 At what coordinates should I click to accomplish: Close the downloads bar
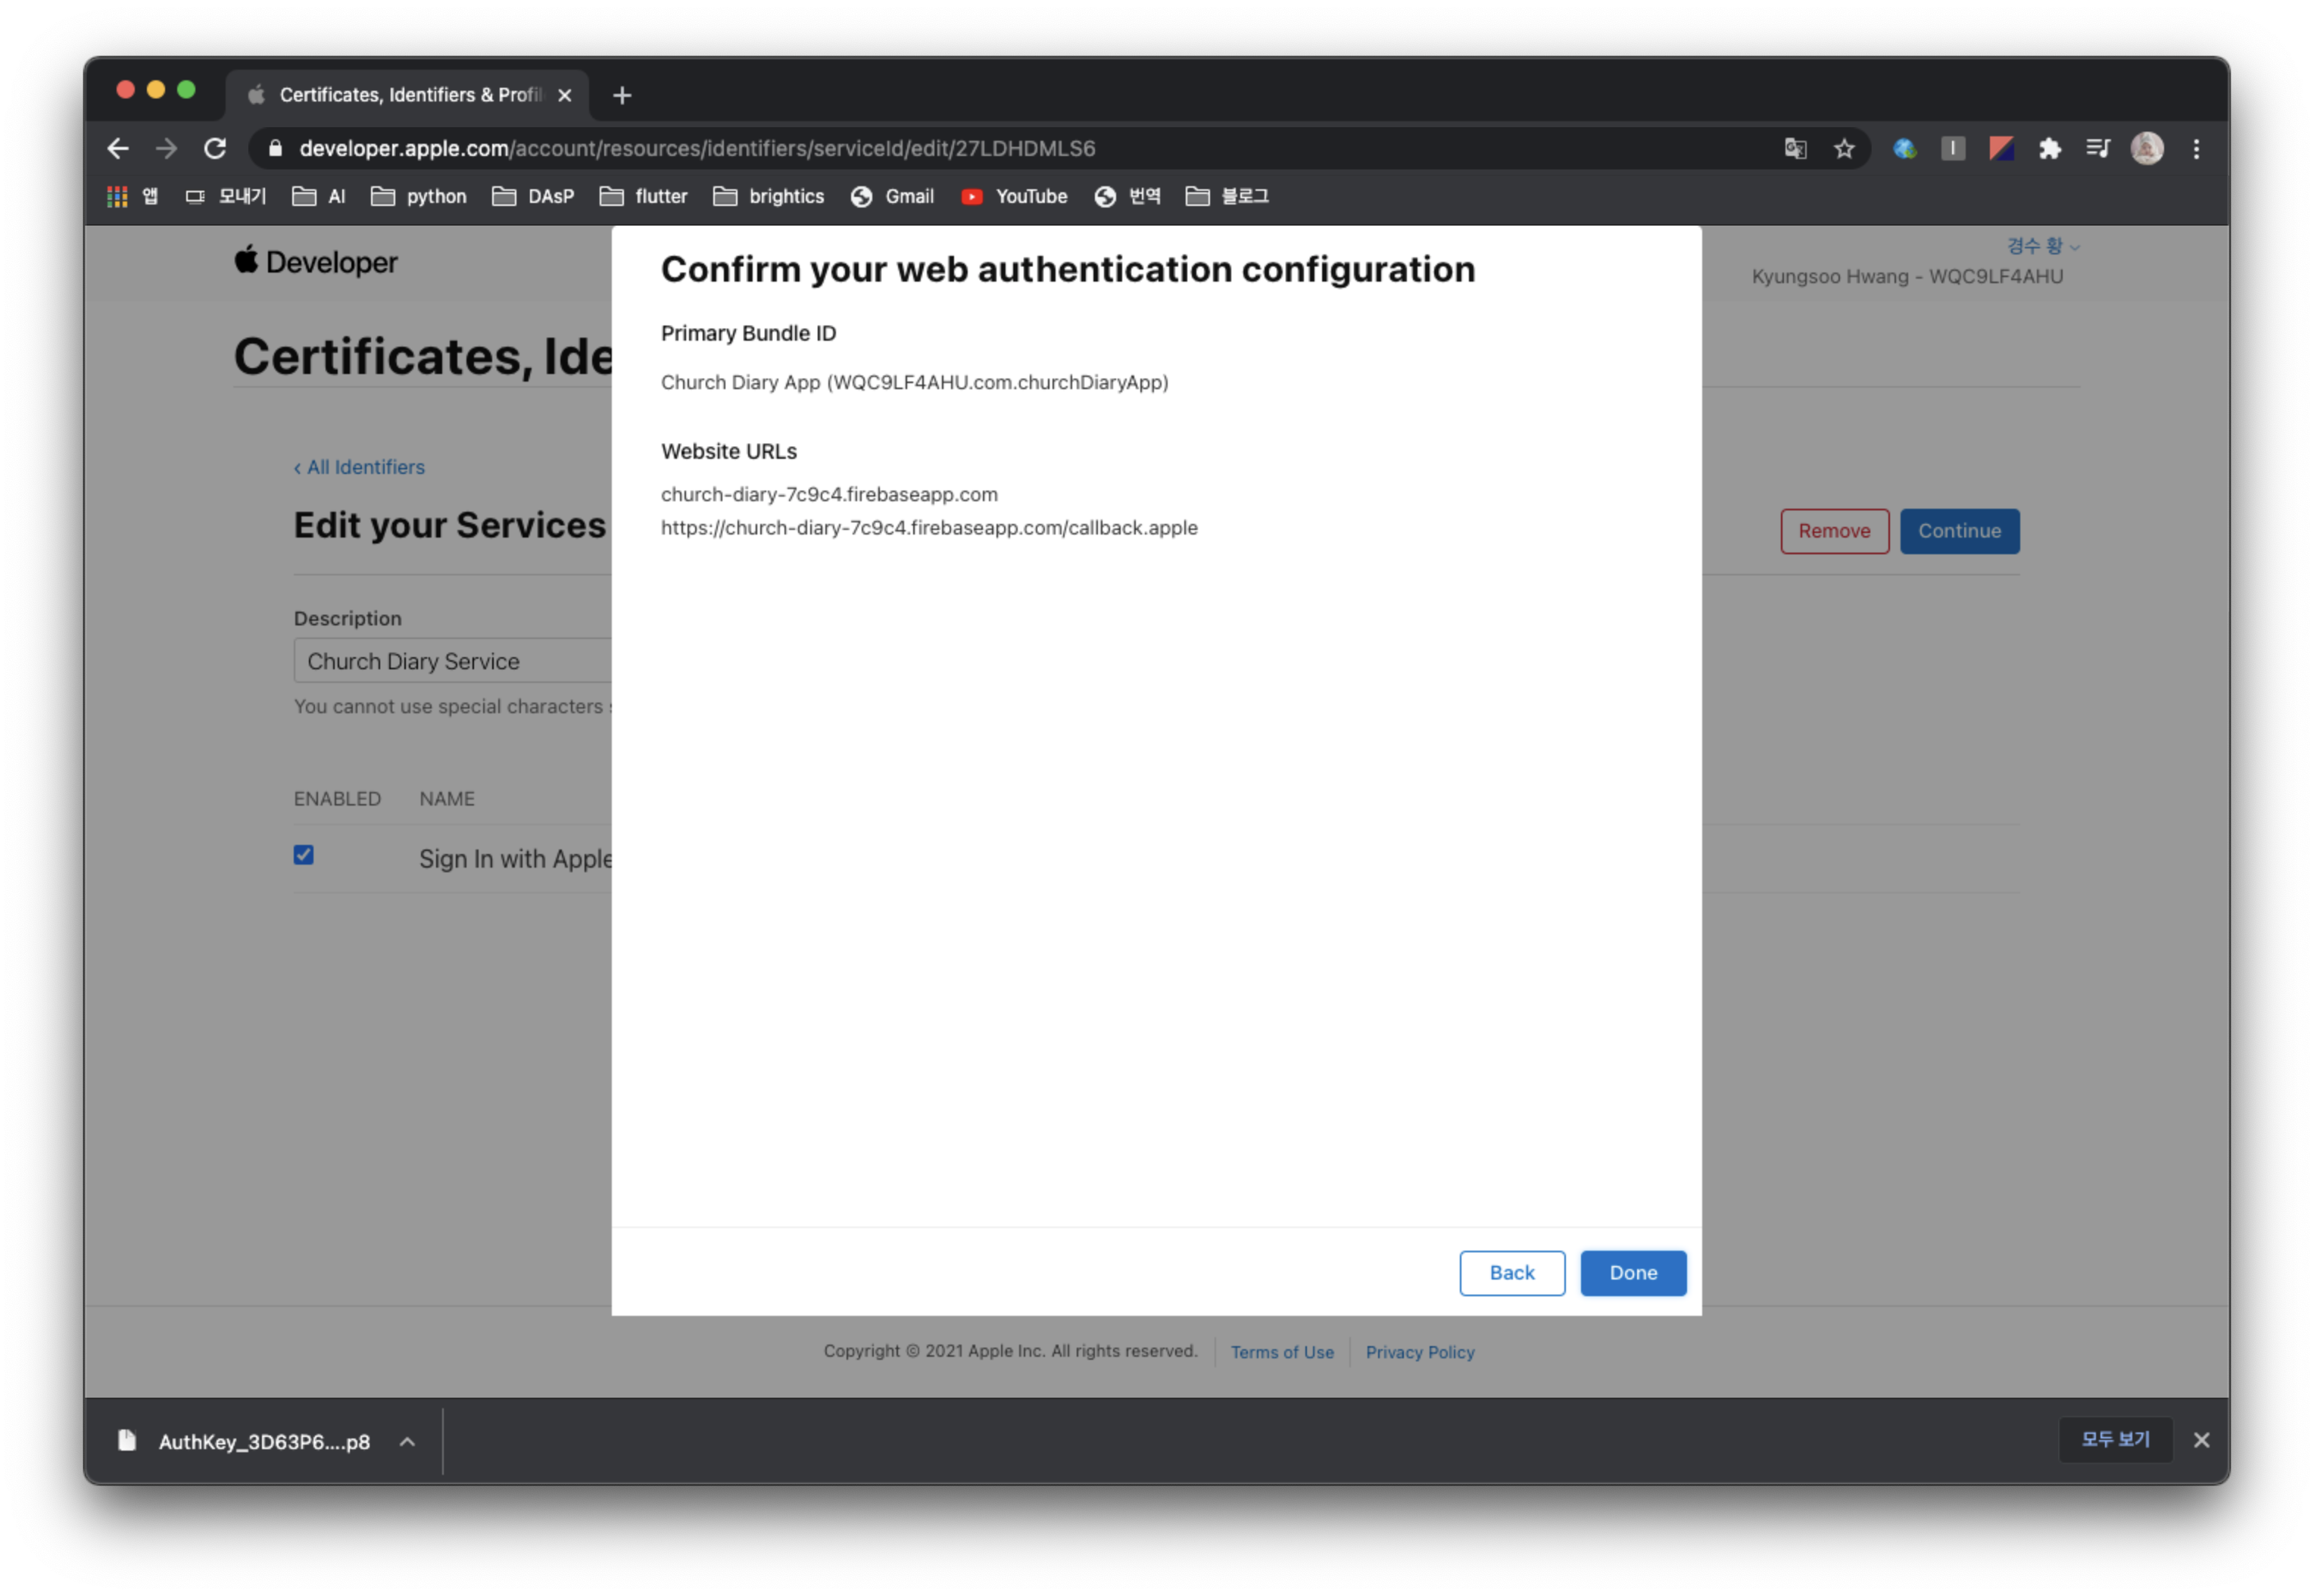click(2201, 1440)
